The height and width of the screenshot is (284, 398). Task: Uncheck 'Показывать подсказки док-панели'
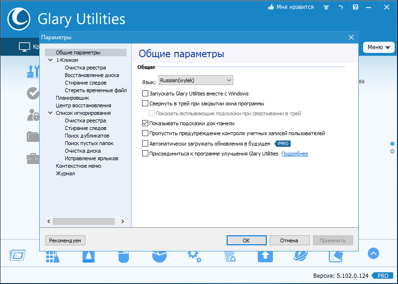(x=145, y=123)
